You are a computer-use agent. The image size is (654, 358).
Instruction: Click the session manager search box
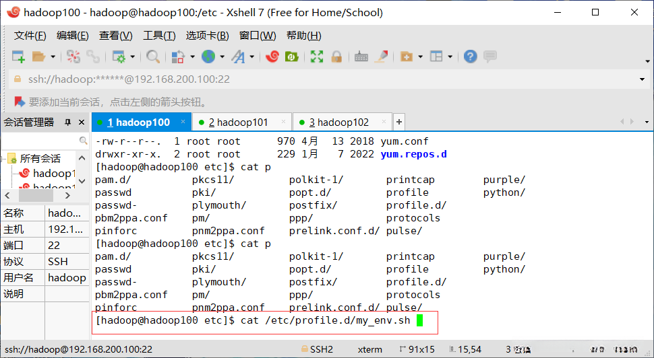coord(40,140)
